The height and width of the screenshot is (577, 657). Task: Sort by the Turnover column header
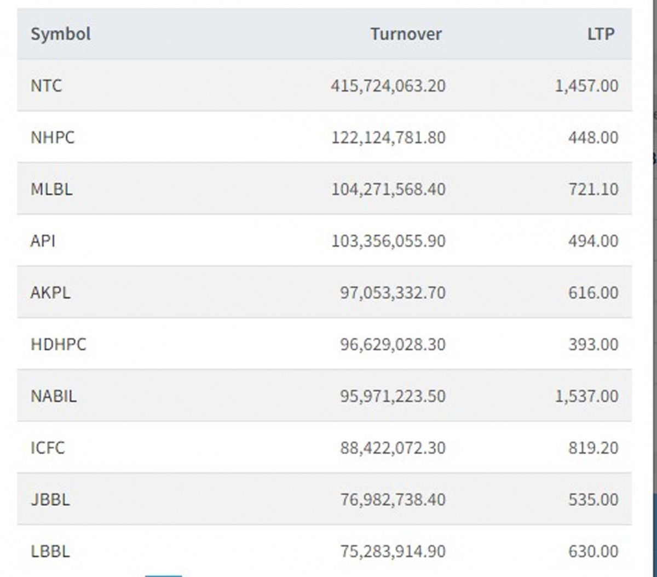click(x=406, y=34)
